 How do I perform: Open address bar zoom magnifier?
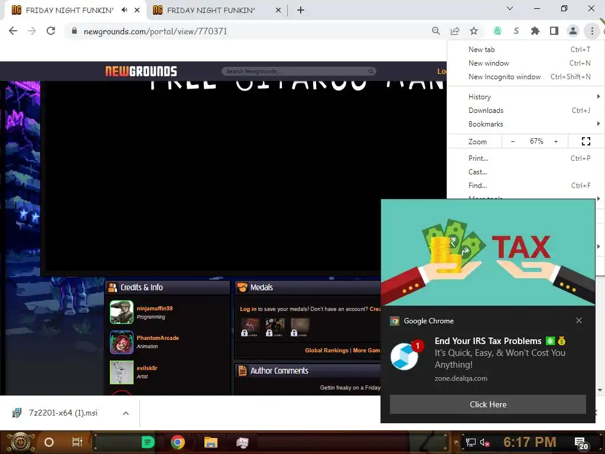click(x=436, y=31)
